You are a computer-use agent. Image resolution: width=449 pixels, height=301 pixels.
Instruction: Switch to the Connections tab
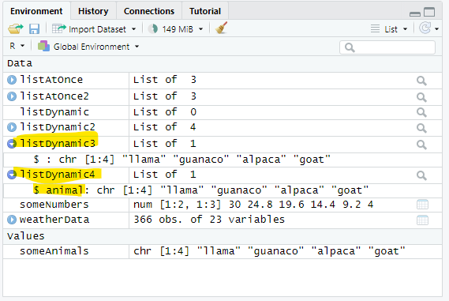click(149, 11)
